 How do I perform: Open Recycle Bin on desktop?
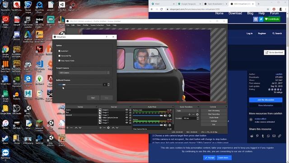[5, 6]
